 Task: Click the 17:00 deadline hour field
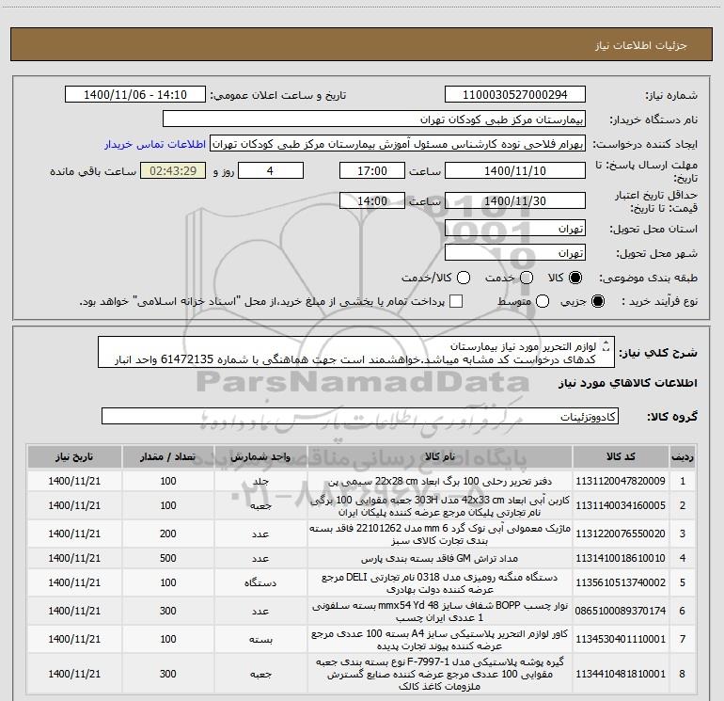point(372,170)
